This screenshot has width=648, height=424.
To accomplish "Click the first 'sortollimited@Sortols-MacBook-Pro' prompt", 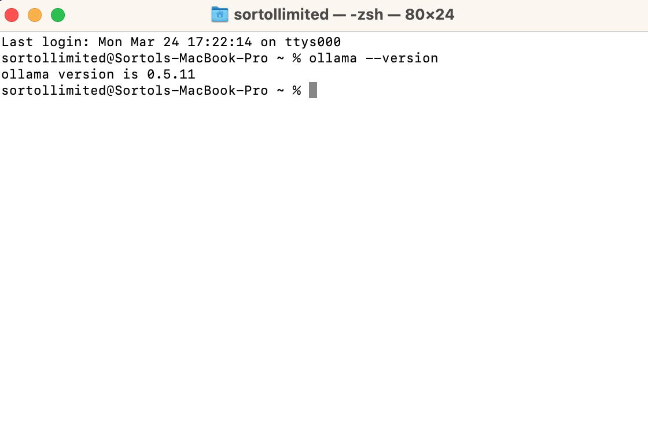I will point(135,58).
